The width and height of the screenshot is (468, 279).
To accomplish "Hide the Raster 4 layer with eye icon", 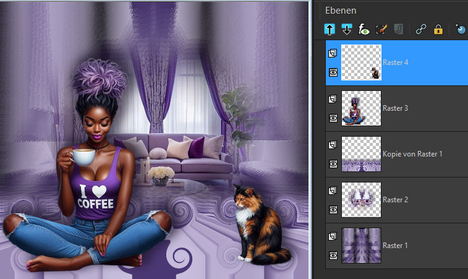I will 333,72.
